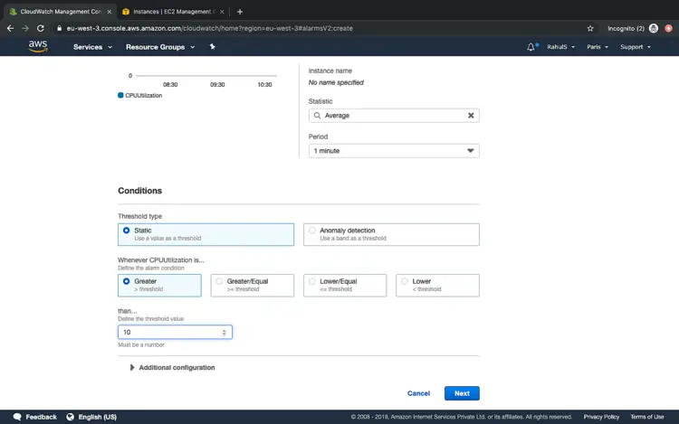Open a new browser tab with plus icon
Image resolution: width=679 pixels, height=424 pixels.
click(240, 12)
